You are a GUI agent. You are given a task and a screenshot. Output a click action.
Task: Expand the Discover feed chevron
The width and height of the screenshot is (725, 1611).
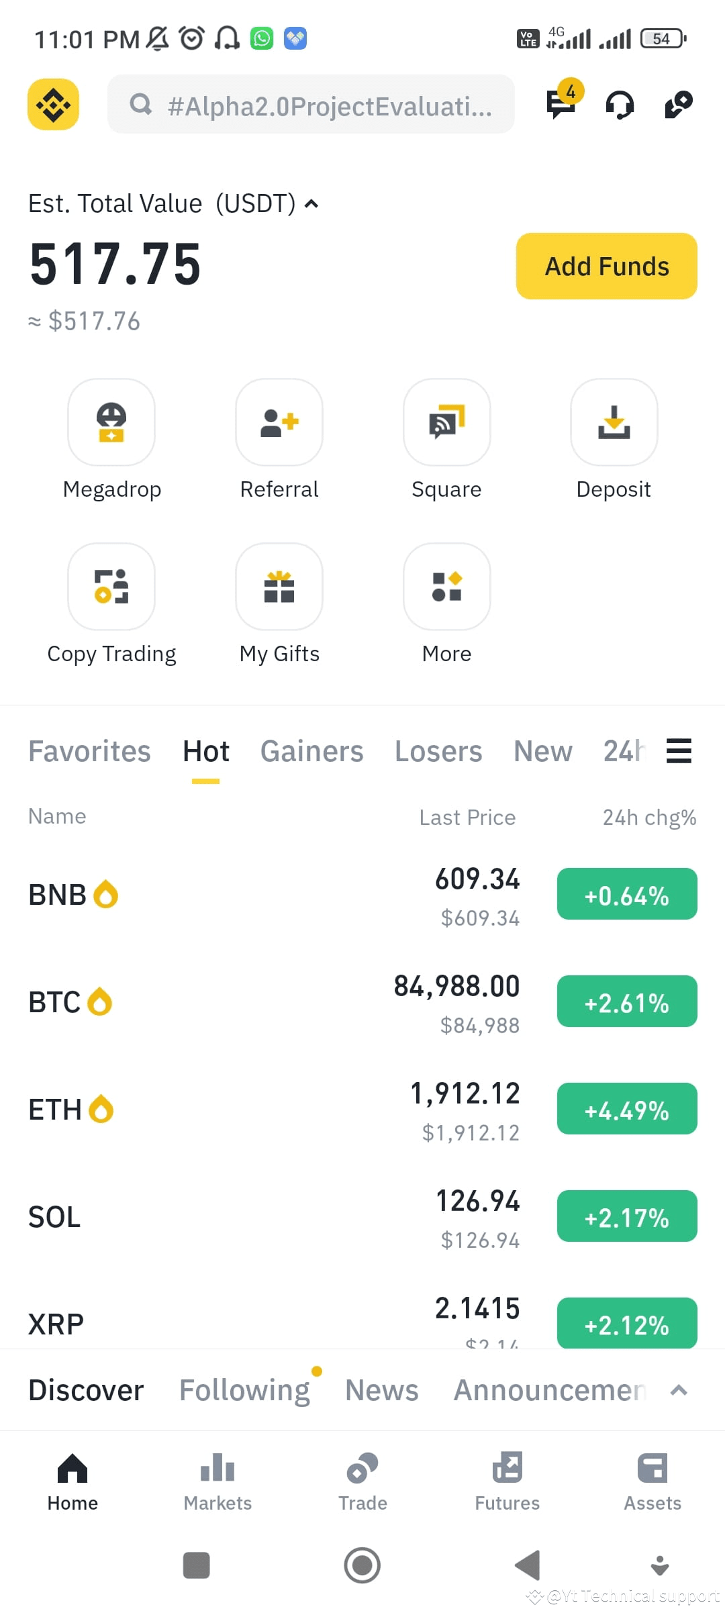click(x=679, y=1390)
